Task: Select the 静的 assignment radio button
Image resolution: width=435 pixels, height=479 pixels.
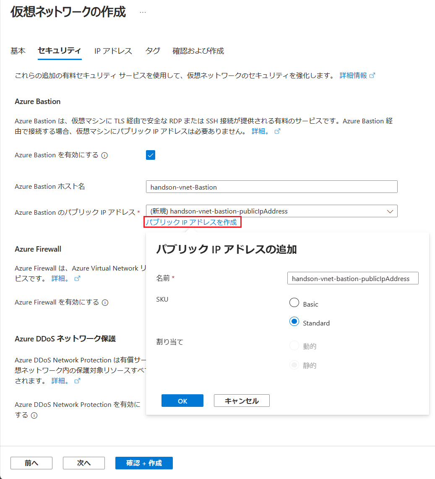Action: click(x=294, y=365)
